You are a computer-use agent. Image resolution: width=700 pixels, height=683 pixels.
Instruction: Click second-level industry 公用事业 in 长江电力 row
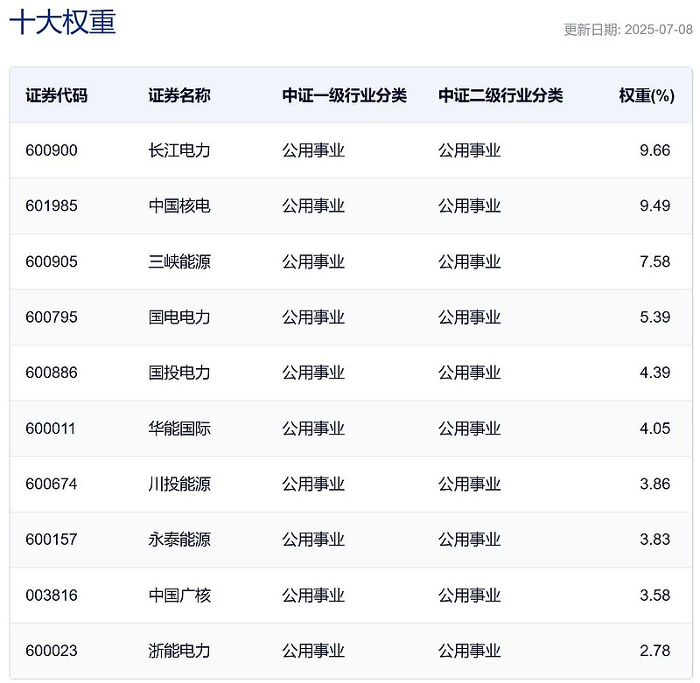coord(470,150)
